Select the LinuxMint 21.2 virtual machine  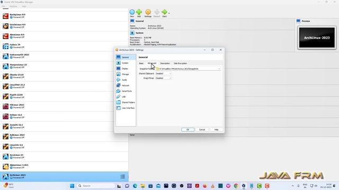(64, 86)
